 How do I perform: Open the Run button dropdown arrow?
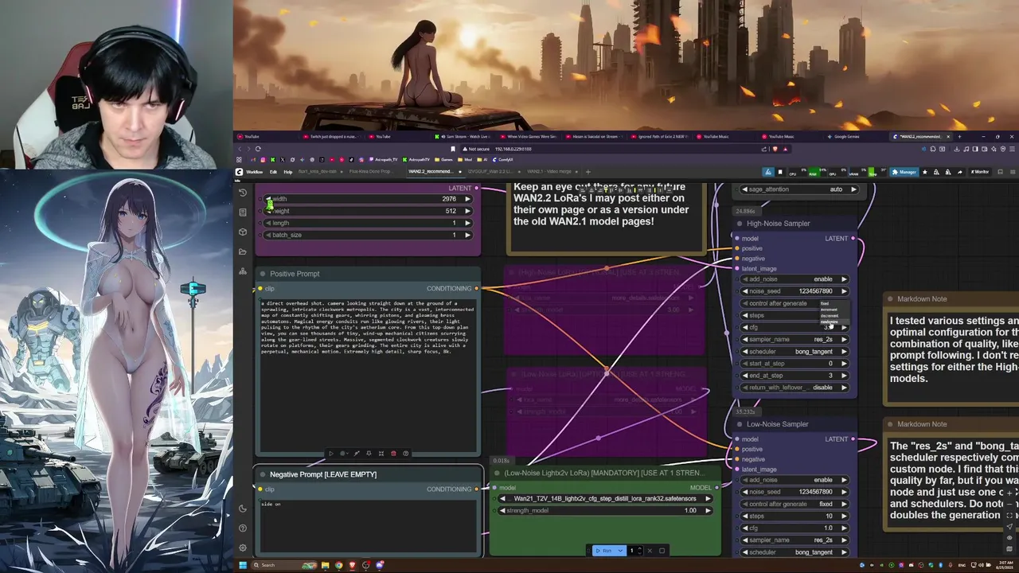point(621,551)
